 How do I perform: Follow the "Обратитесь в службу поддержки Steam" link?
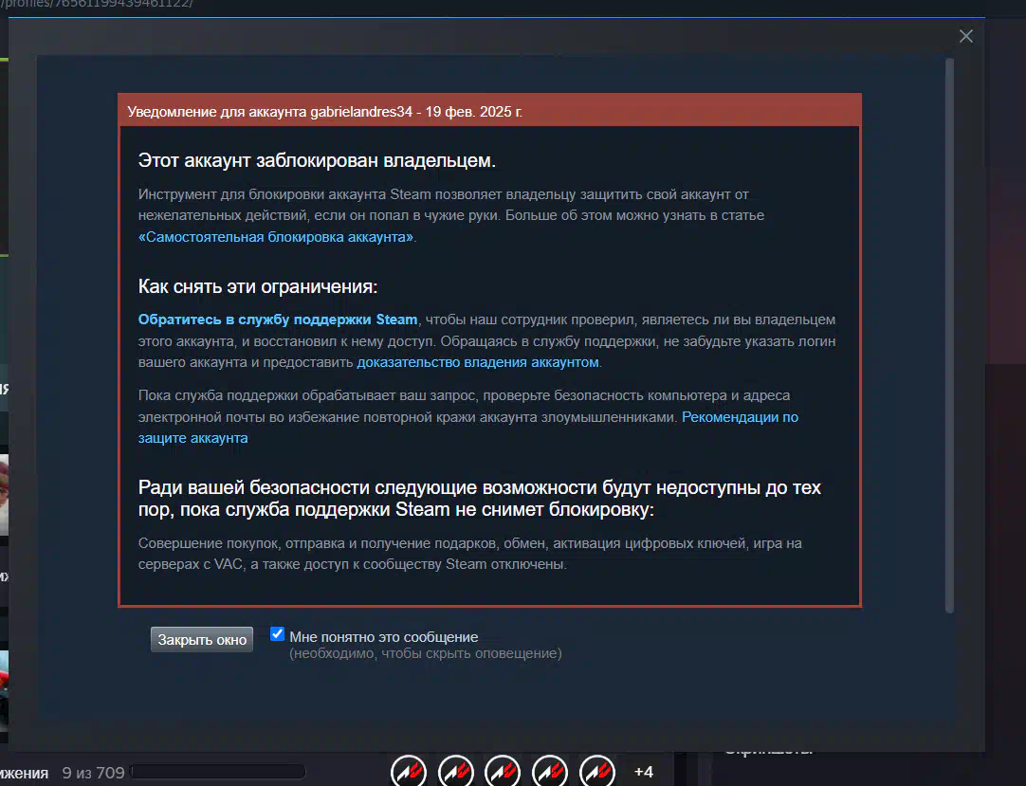point(278,320)
